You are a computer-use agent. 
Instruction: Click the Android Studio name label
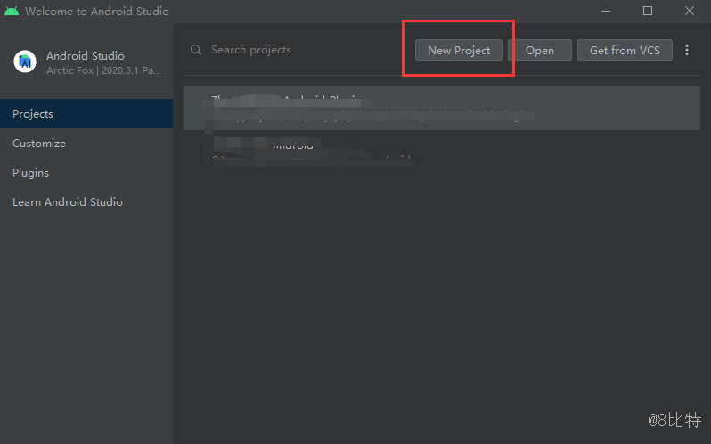tap(86, 55)
